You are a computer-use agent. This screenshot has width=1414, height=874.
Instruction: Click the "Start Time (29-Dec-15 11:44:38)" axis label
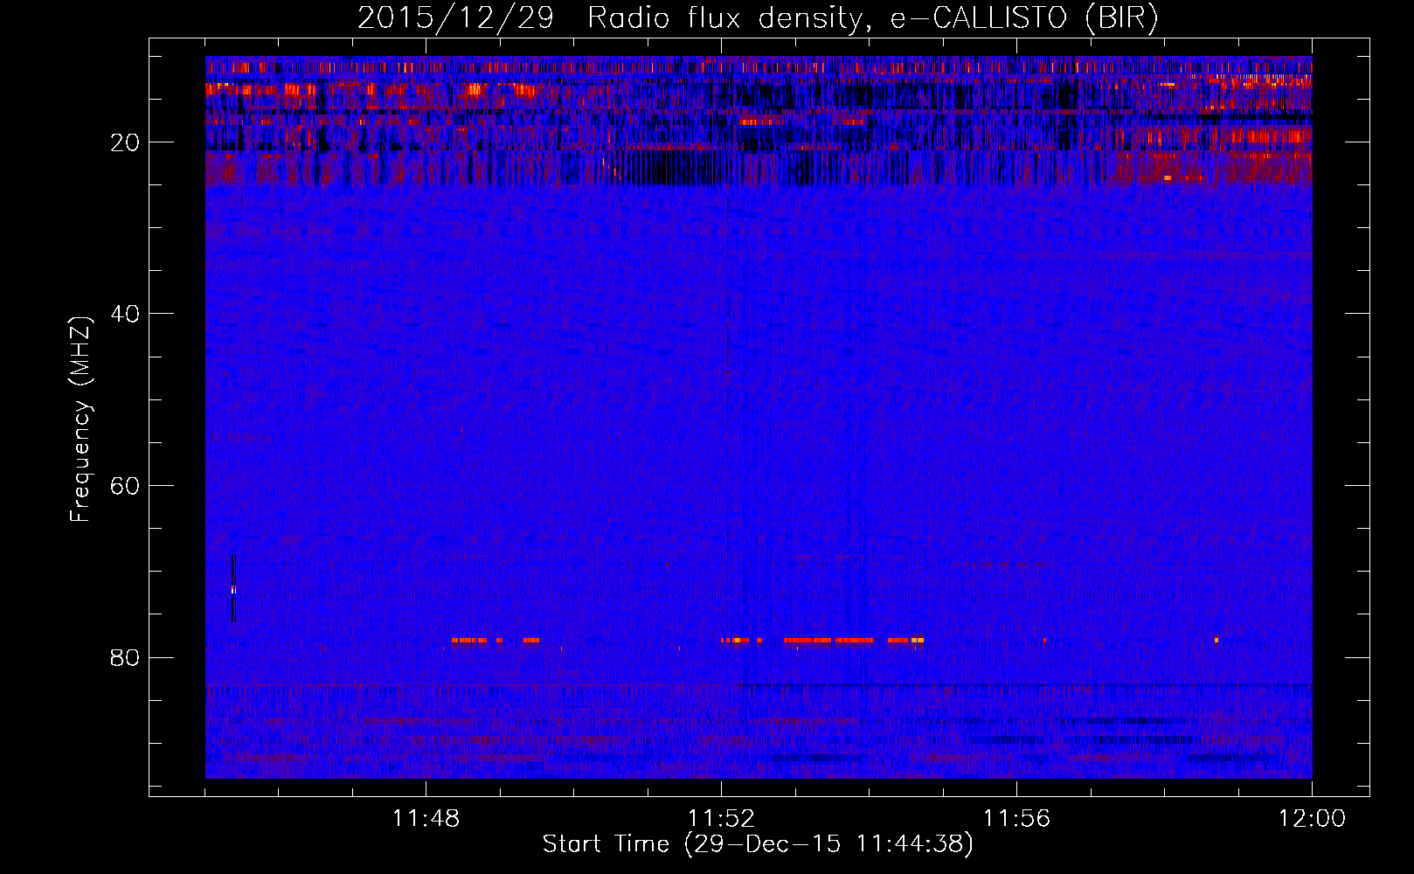[x=758, y=844]
